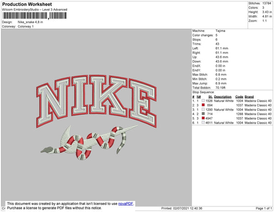Open the novaPDF link in the notice
274x212 pixels.
tap(126, 204)
